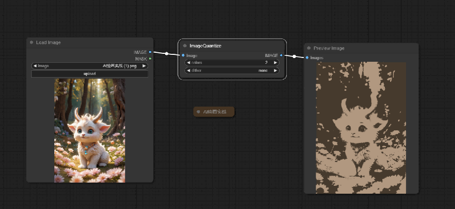
Task: Open the dither option dropdown showing none
Action: coord(232,70)
